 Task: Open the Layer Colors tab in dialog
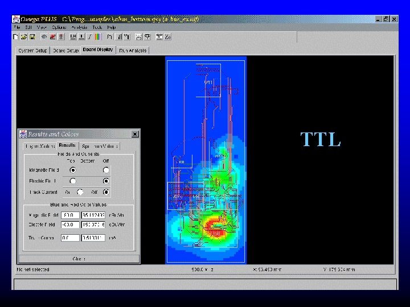click(40, 146)
